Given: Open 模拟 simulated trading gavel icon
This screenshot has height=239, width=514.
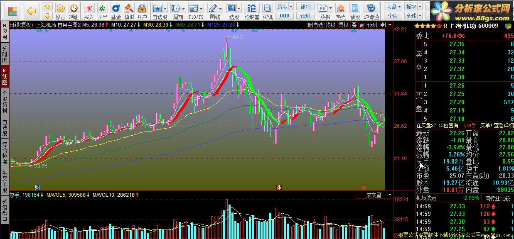Looking at the screenshot, I should [129, 10].
